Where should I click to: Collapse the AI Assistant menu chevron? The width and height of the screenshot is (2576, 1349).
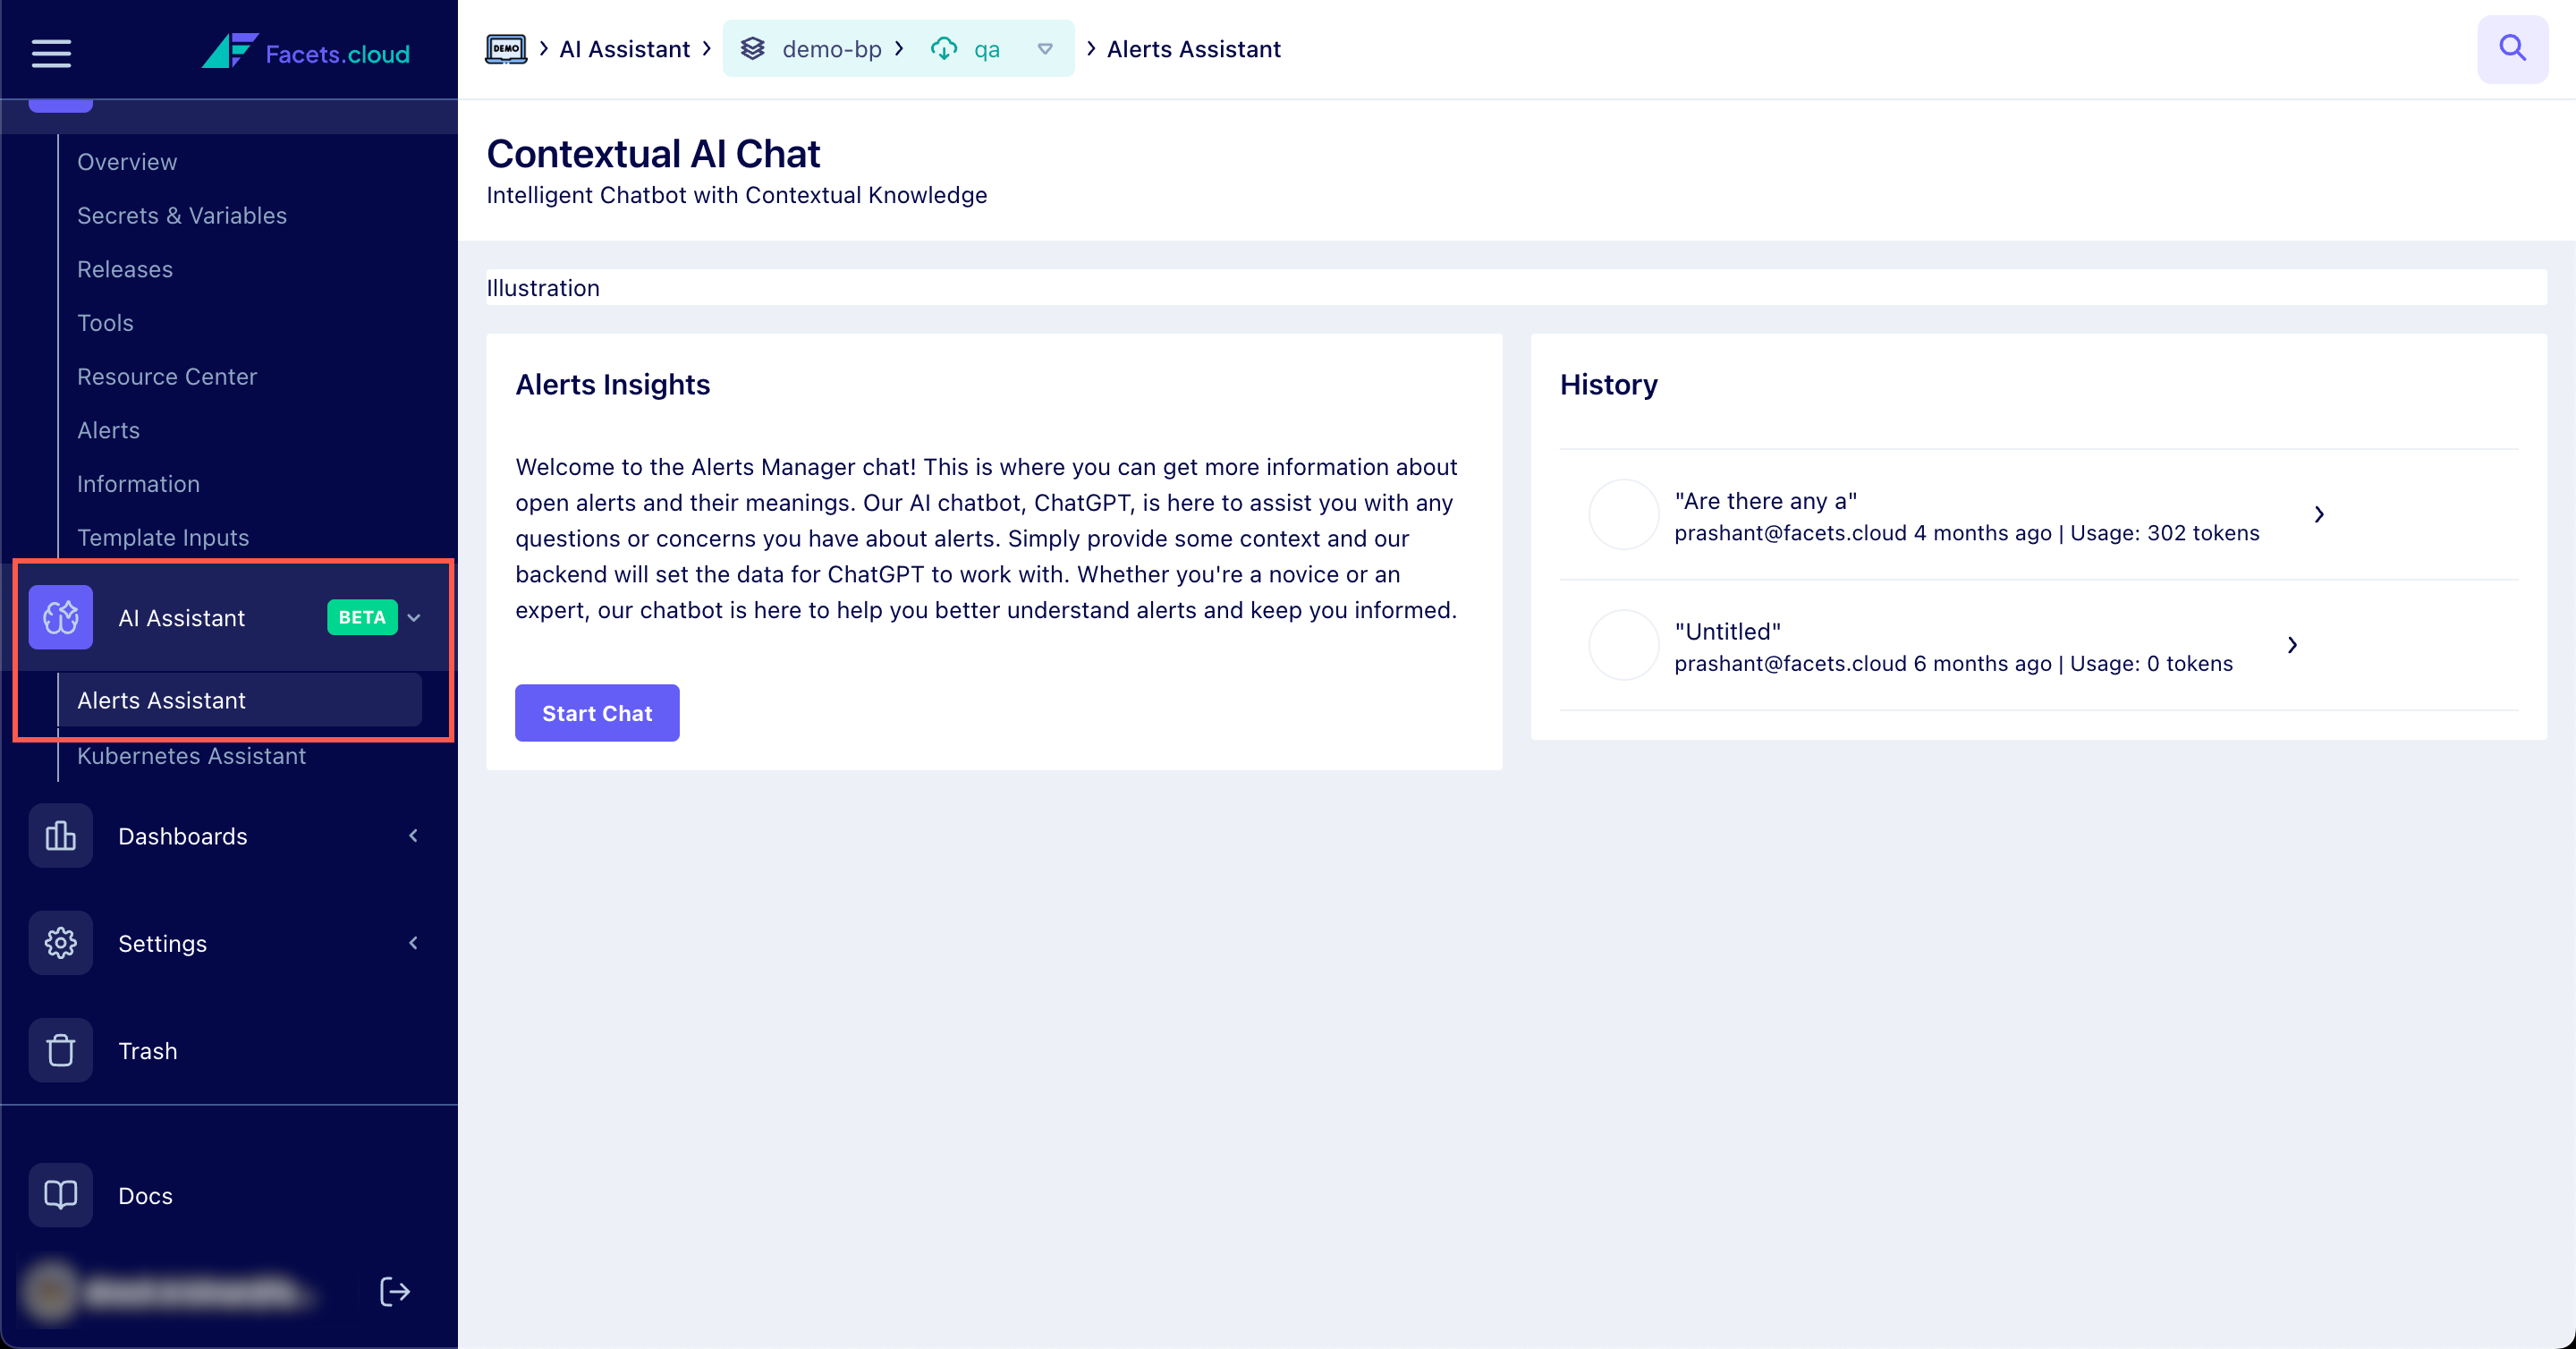click(x=414, y=617)
